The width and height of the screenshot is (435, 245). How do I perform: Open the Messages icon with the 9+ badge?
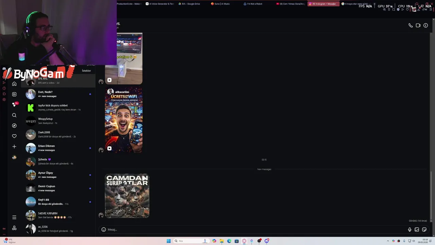(14, 104)
